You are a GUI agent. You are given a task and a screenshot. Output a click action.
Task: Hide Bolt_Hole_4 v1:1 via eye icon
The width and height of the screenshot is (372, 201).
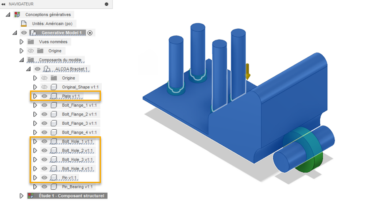(44, 168)
